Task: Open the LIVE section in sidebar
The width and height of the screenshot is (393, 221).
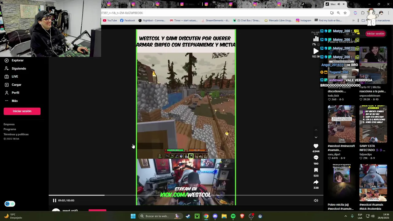Action: click(11, 76)
